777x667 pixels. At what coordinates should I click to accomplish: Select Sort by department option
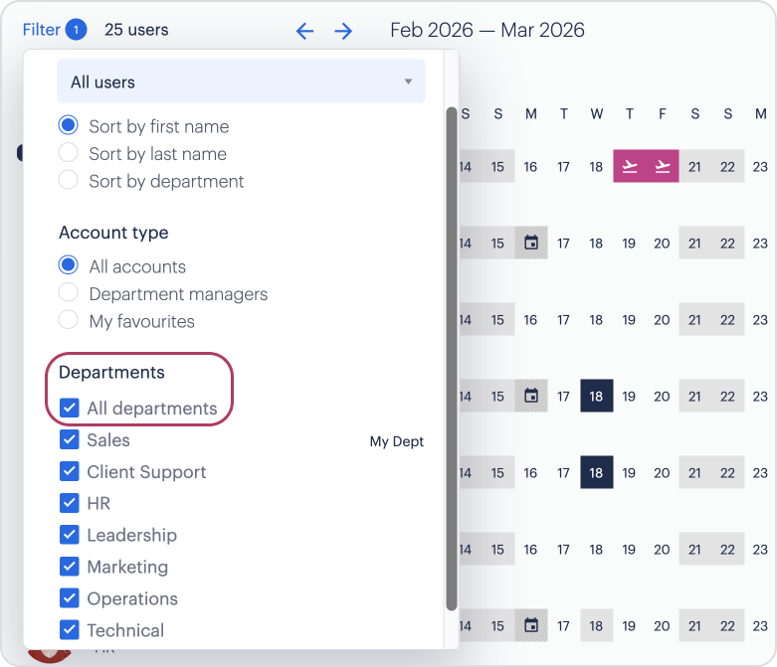69,180
